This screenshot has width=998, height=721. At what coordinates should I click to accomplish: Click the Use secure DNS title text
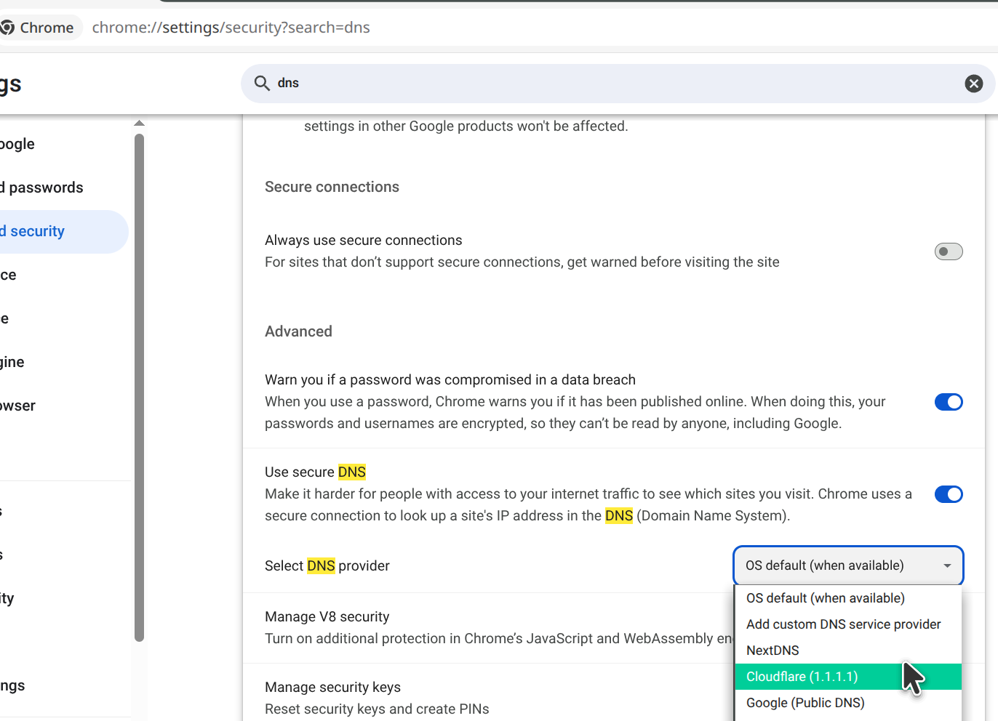coord(315,472)
